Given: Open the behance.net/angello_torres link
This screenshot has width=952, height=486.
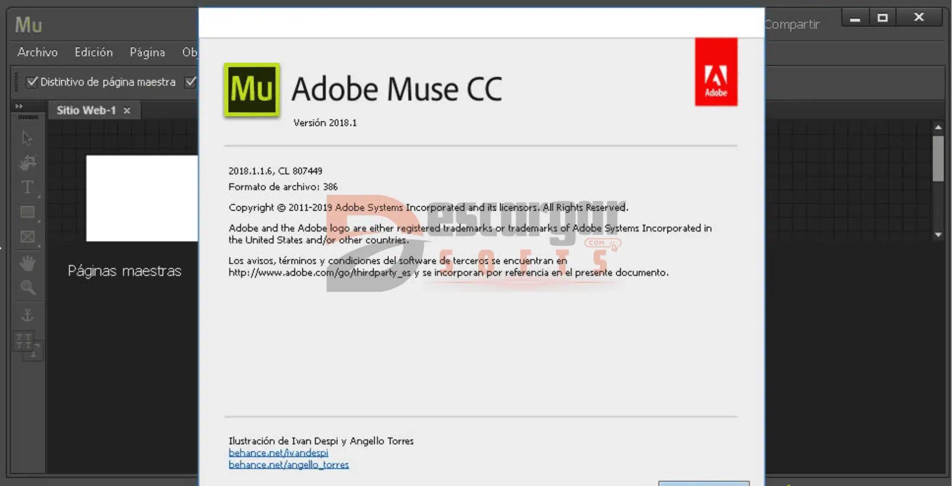Looking at the screenshot, I should coord(288,465).
